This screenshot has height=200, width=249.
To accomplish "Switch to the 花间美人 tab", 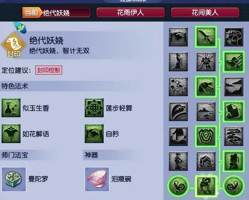I will [205, 12].
